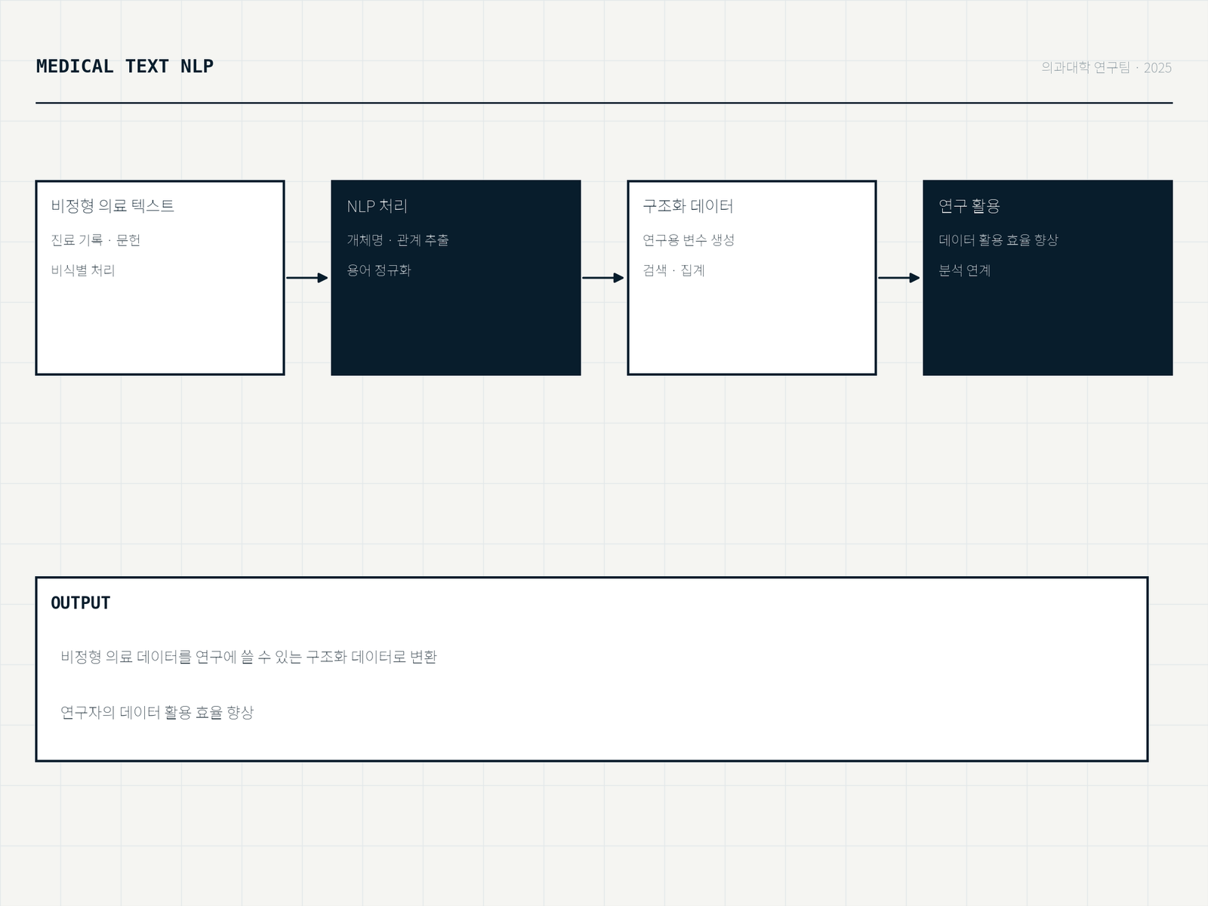Click the 데이터 활용 효율 향상 line
Viewport: 1208px width, 906px height.
point(998,240)
